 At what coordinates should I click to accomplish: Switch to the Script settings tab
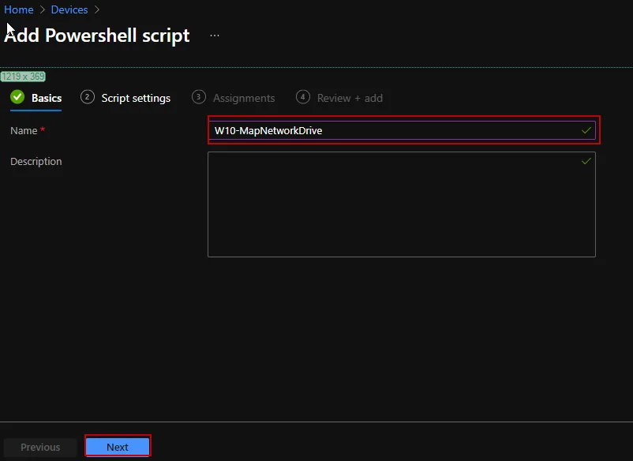point(125,98)
